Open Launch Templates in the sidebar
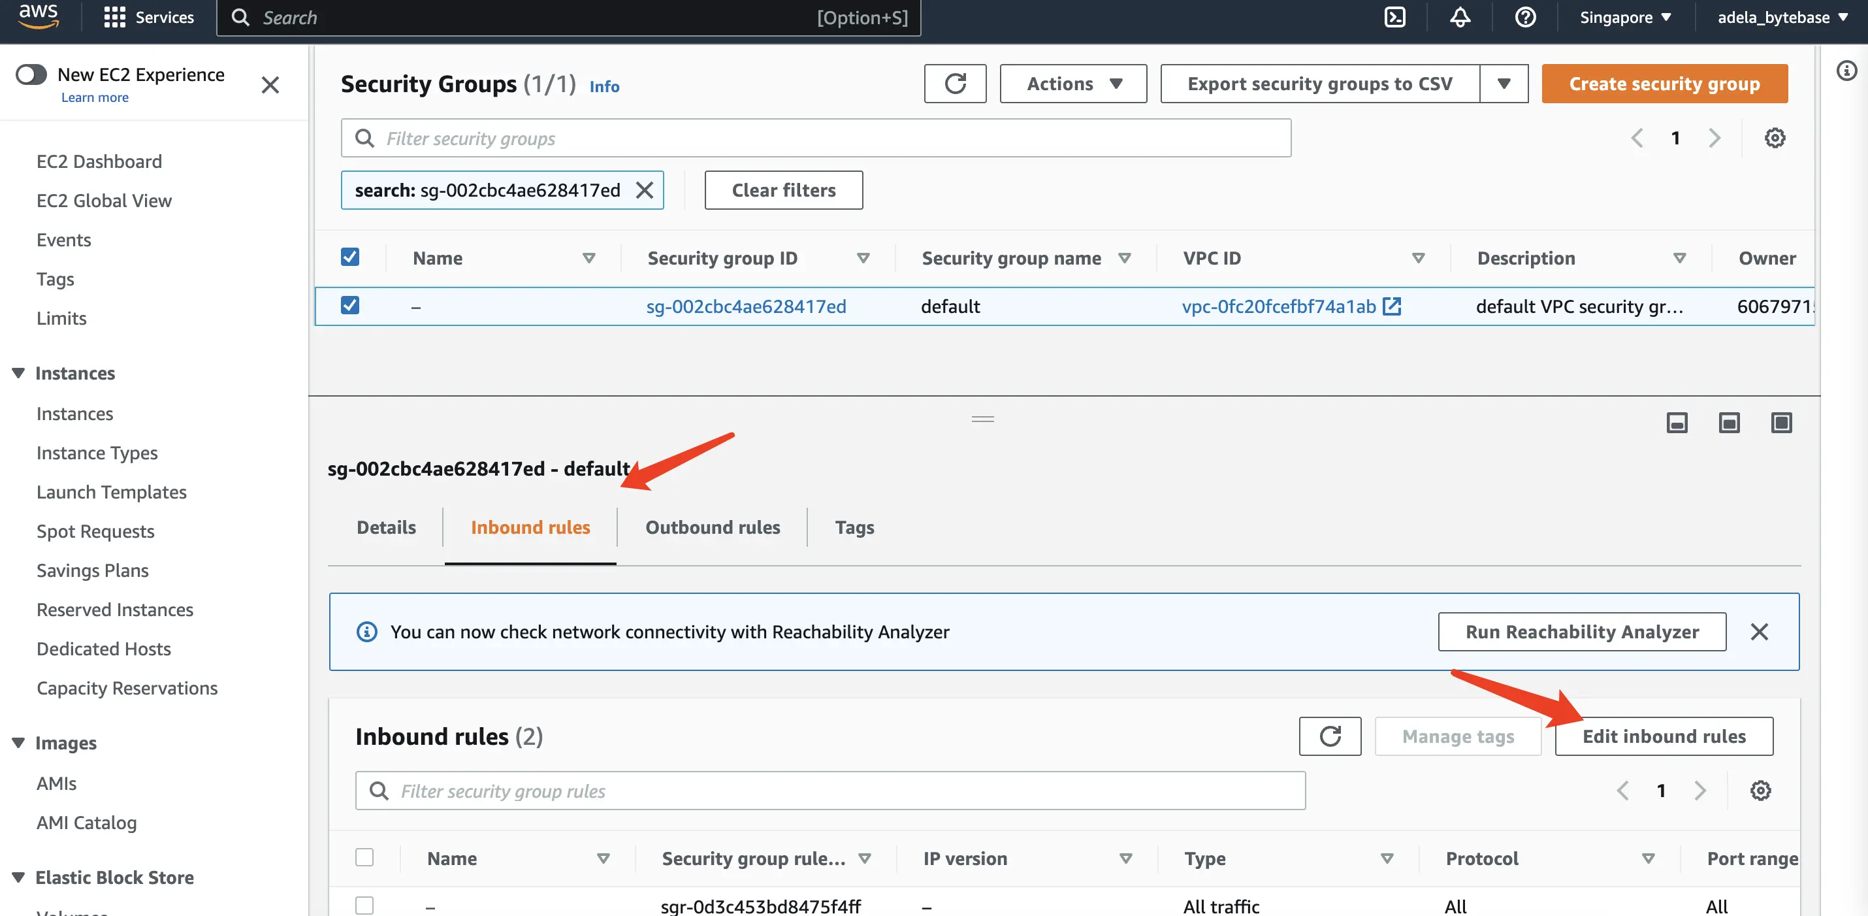The height and width of the screenshot is (916, 1868). tap(112, 492)
